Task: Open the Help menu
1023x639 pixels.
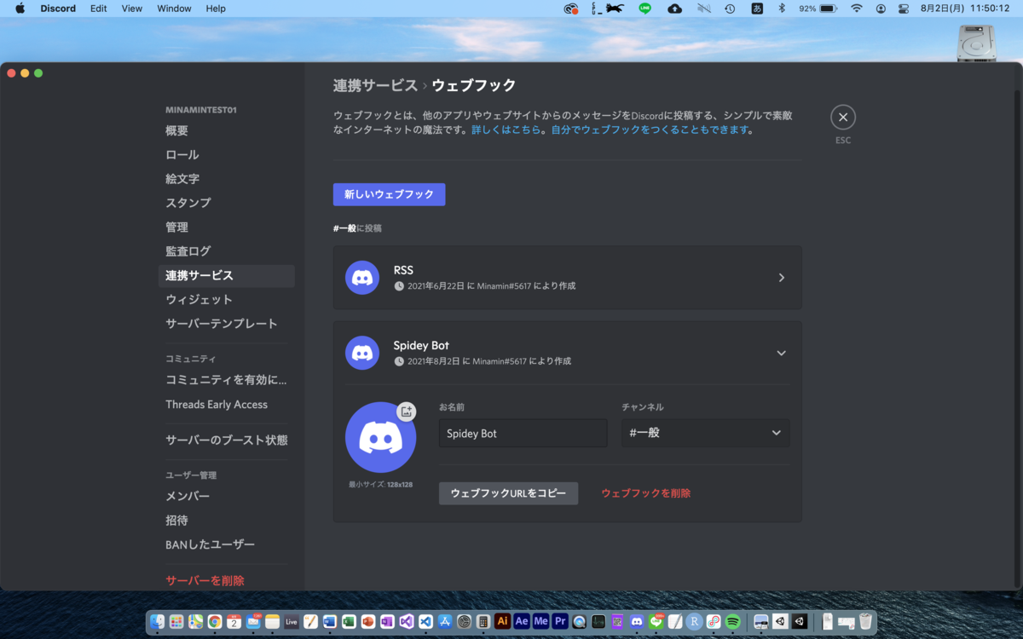Action: click(216, 9)
